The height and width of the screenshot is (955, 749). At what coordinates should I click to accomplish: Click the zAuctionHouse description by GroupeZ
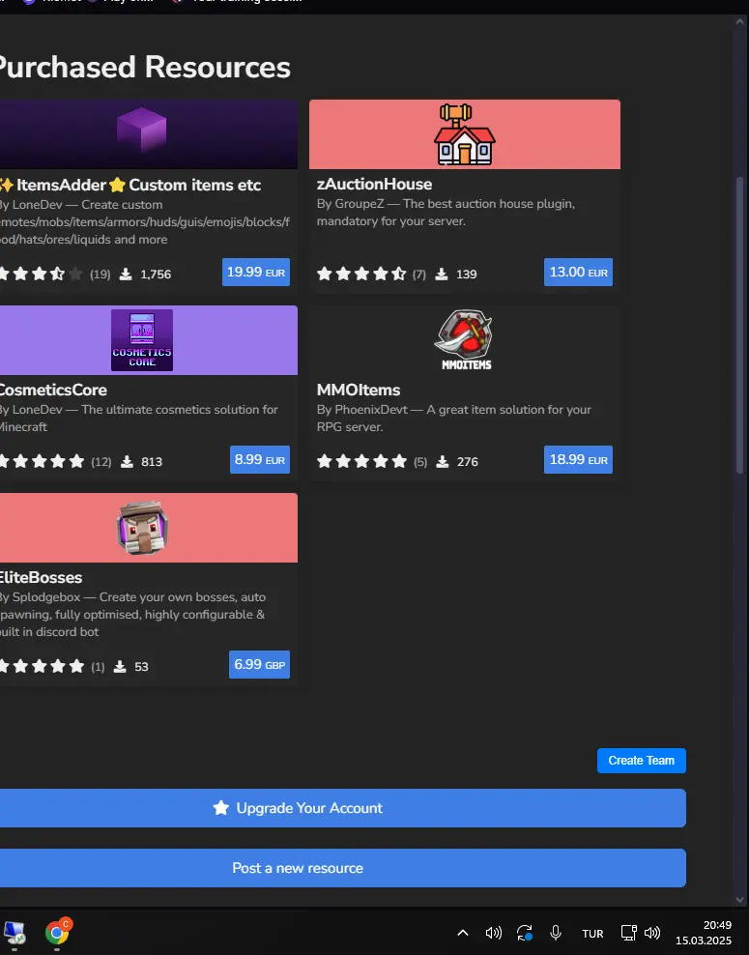pos(446,212)
